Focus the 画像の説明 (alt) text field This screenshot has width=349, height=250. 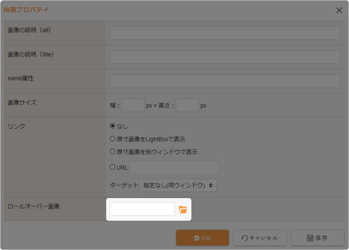(x=225, y=33)
